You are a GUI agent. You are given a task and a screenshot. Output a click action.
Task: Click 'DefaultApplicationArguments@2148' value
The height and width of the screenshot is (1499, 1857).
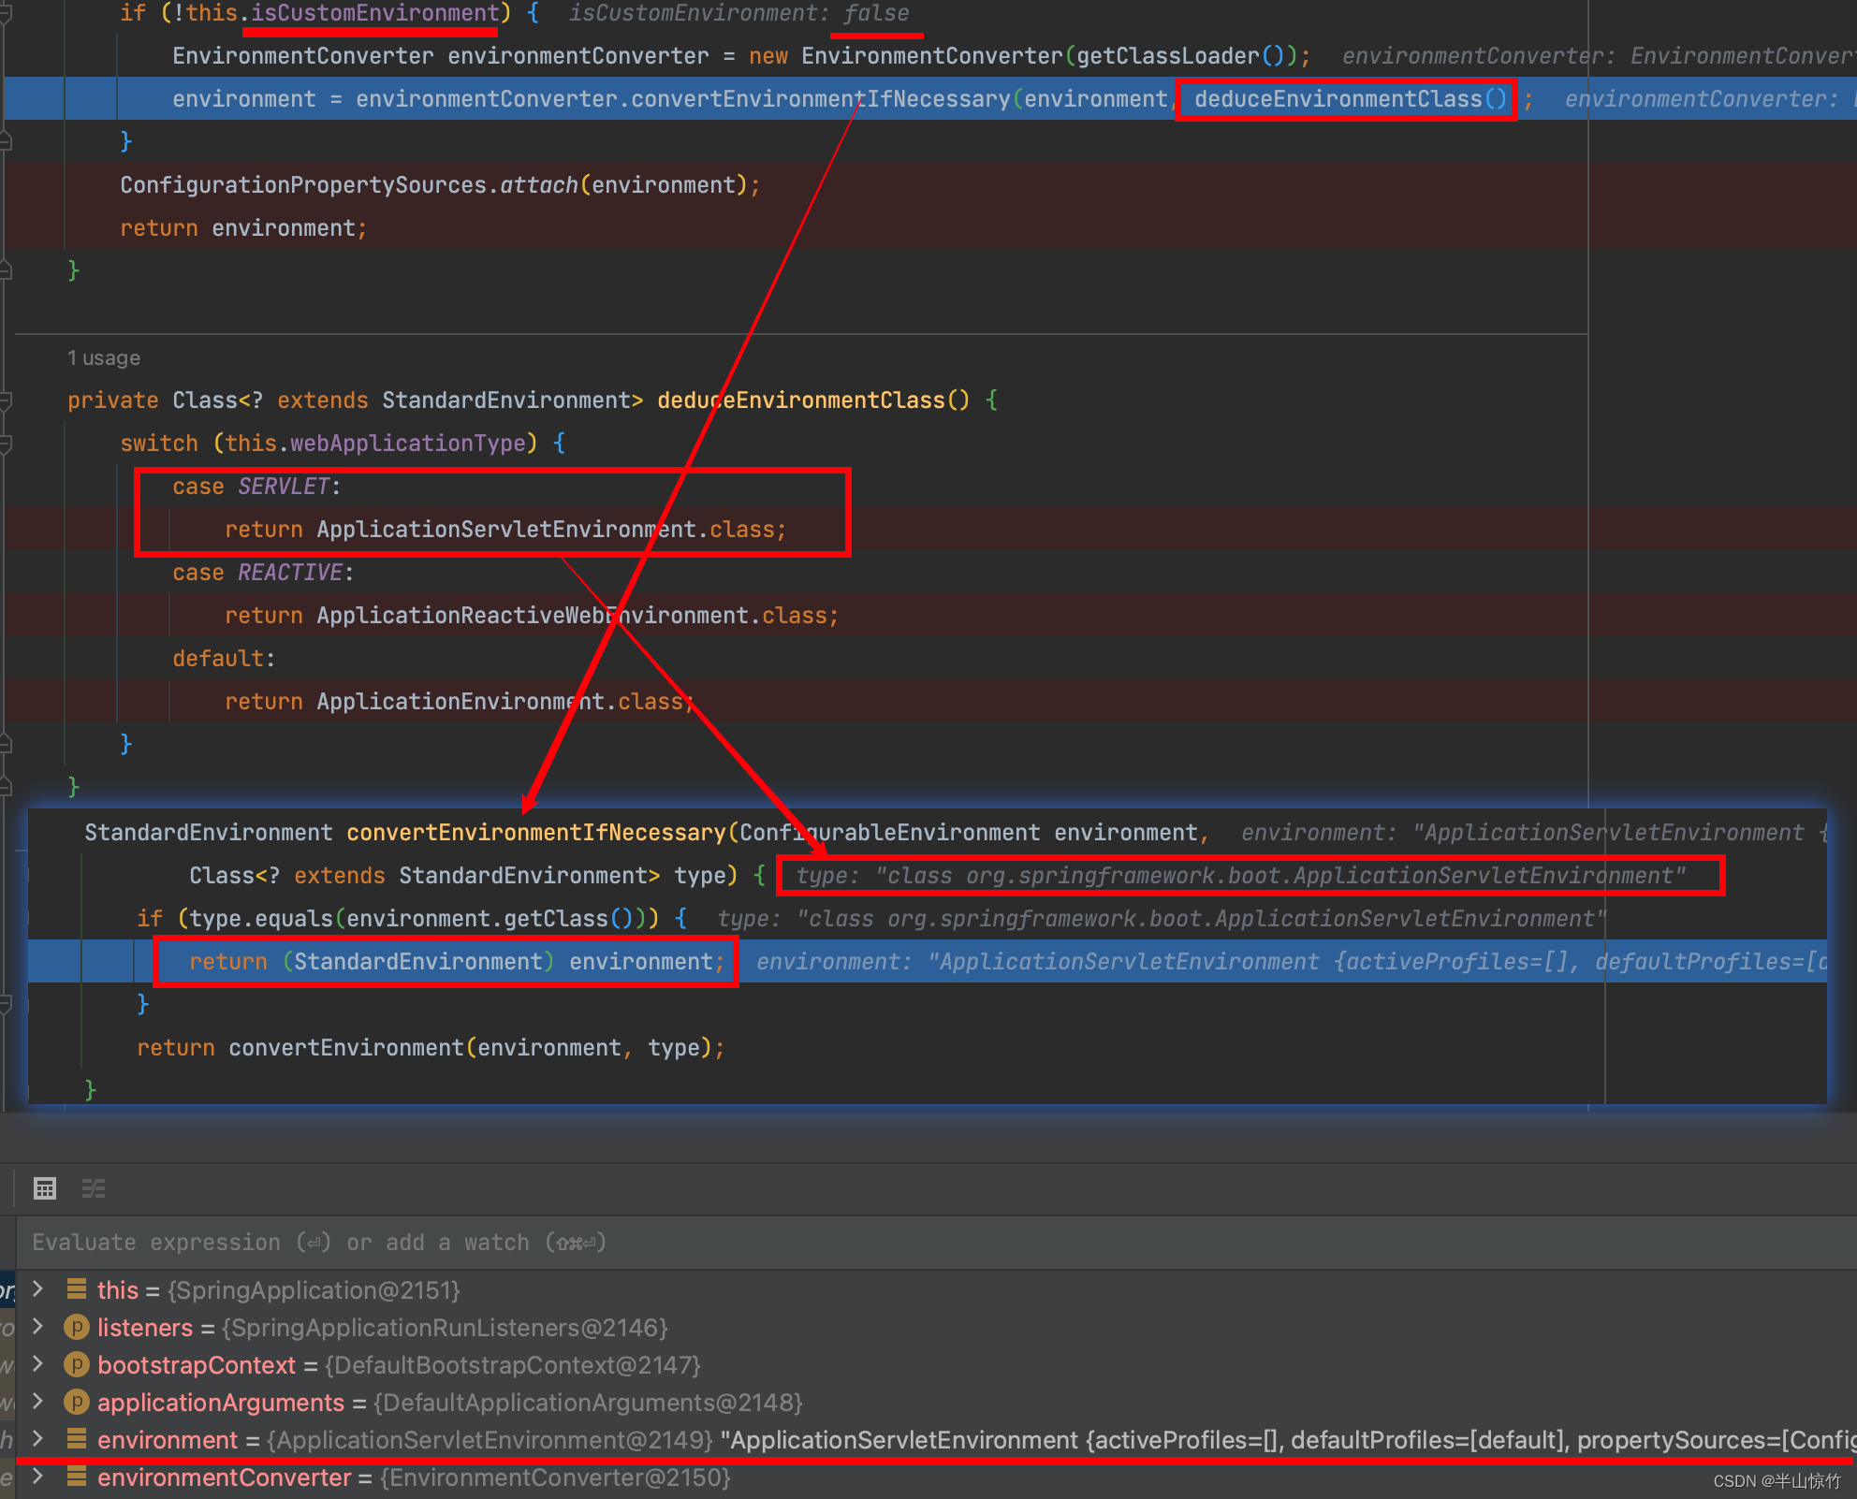[x=589, y=1403]
